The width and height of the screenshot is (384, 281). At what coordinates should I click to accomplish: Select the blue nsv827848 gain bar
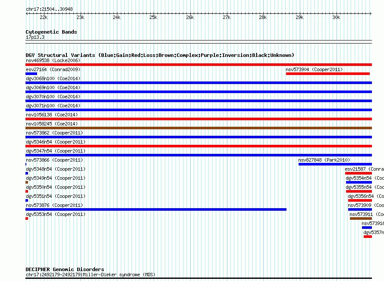(335, 164)
